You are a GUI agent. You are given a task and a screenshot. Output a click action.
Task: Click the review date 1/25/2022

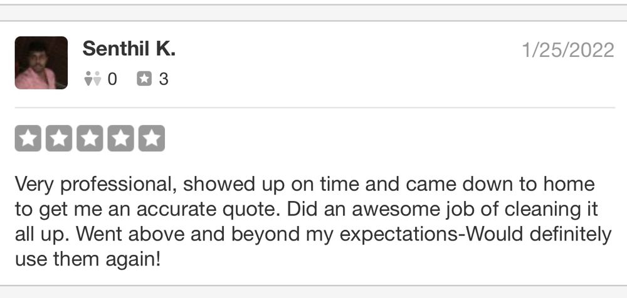point(568,50)
